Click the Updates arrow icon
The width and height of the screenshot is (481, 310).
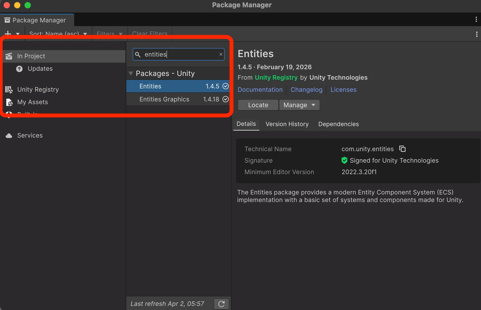19,69
